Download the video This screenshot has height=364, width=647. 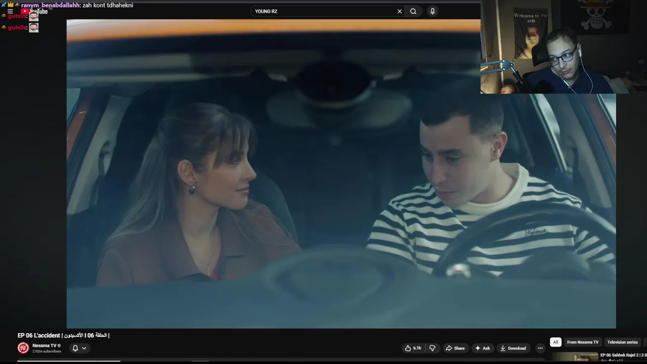(x=513, y=348)
